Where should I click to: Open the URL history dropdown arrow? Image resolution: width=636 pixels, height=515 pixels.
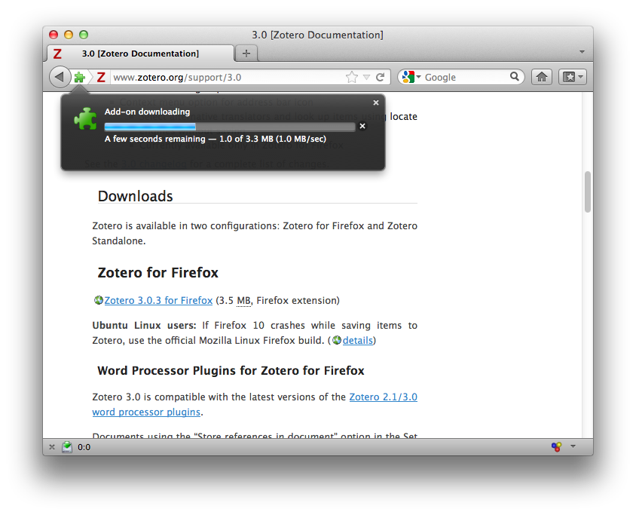pyautogui.click(x=366, y=77)
